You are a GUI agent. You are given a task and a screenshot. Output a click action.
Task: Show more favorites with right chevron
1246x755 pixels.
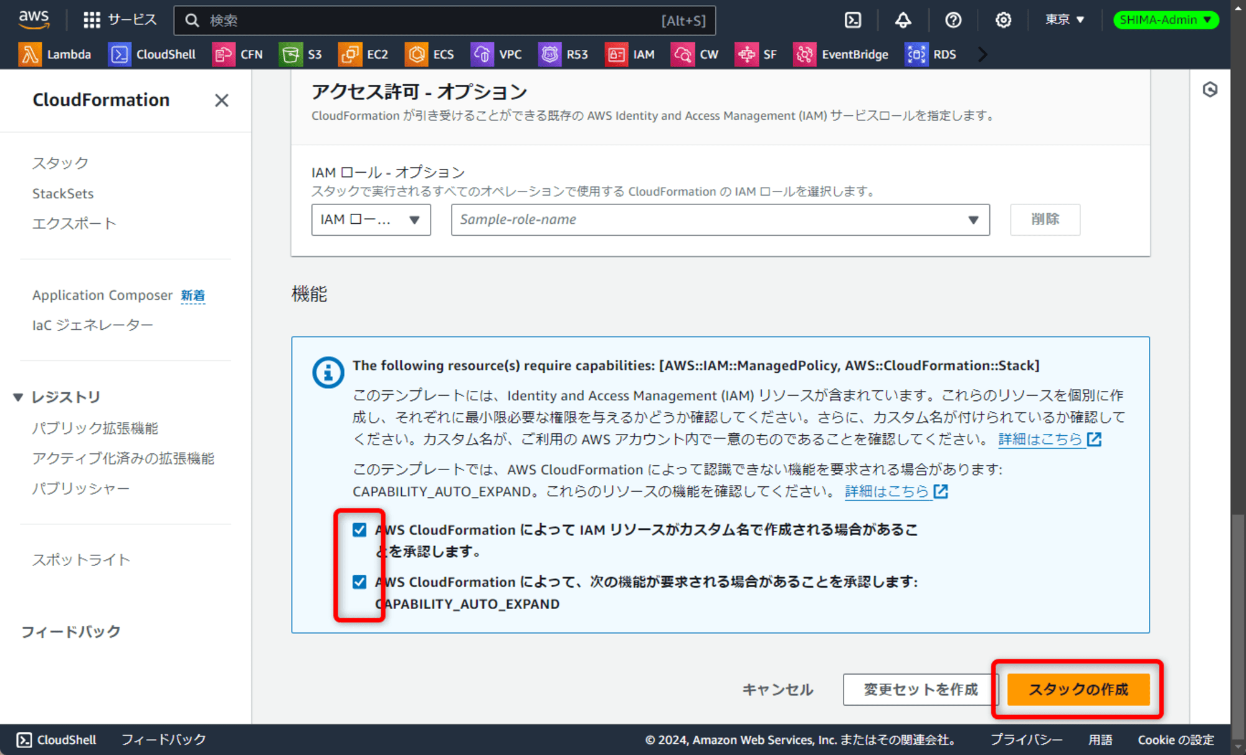pos(982,54)
